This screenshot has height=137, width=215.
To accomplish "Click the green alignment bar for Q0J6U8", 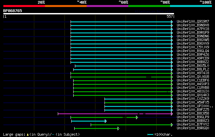I will coord(121,77).
